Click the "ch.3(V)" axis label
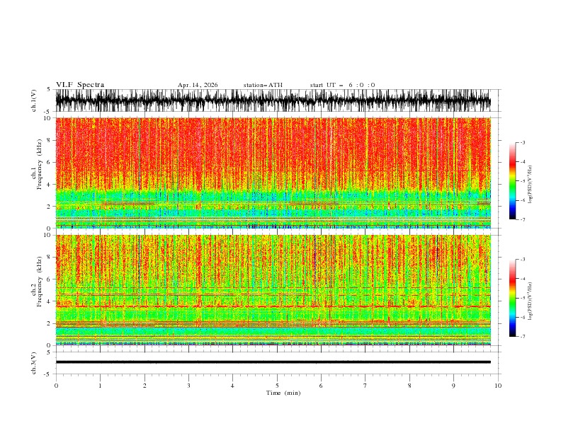The image size is (561, 433). 34,363
